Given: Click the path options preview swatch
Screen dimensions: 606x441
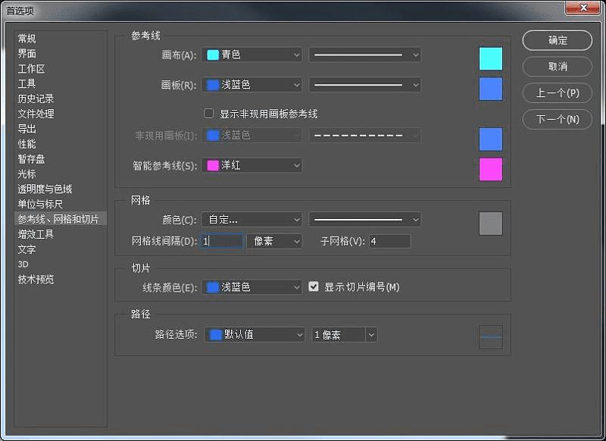Looking at the screenshot, I should coord(491,336).
